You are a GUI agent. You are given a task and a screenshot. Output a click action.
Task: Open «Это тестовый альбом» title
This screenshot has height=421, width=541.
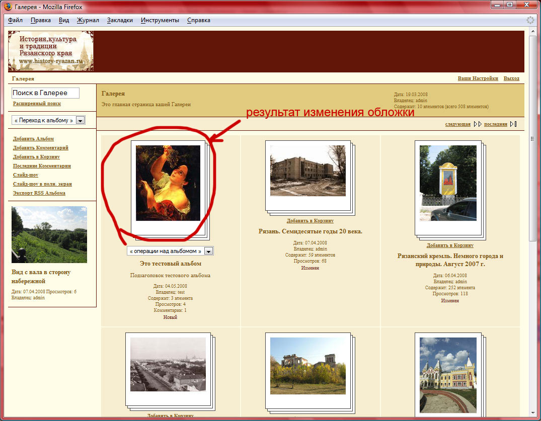[x=171, y=264]
